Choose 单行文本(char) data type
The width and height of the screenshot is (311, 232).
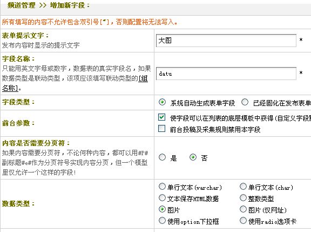pos(243,187)
